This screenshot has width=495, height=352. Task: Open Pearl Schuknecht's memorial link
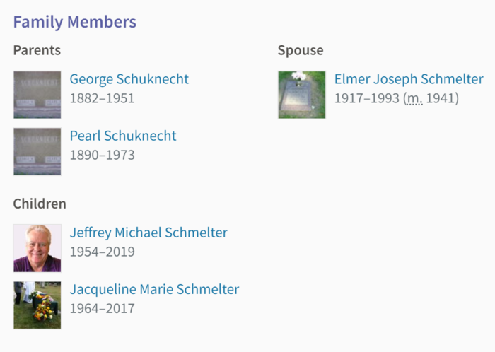pyautogui.click(x=123, y=136)
